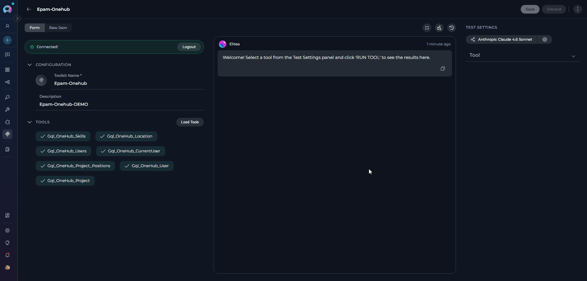The image size is (587, 281).
Task: Click the toolkit icon beside Toolkit Name
Action: tap(41, 80)
